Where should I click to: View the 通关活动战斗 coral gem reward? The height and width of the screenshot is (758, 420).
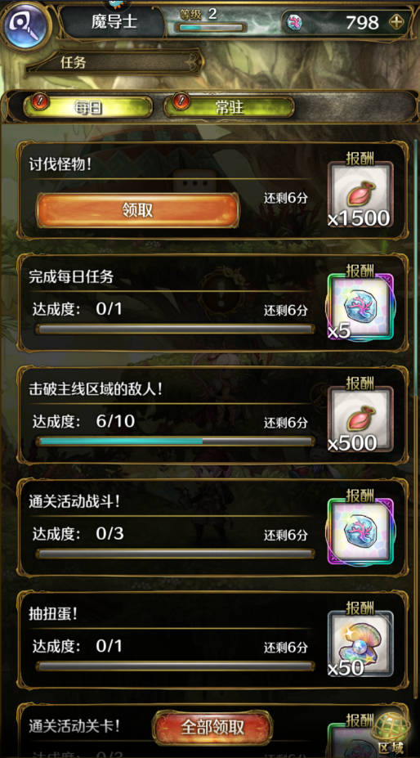(360, 531)
